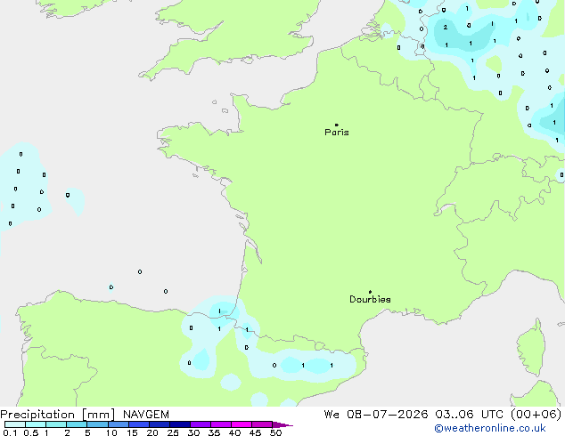Pick the legend swatch between 25 and 30
The width and height of the screenshot is (565, 436).
coord(180,424)
